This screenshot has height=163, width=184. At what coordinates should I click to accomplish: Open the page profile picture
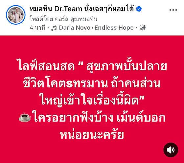pos(16,15)
